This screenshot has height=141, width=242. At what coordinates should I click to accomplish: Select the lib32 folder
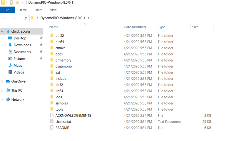59,85
